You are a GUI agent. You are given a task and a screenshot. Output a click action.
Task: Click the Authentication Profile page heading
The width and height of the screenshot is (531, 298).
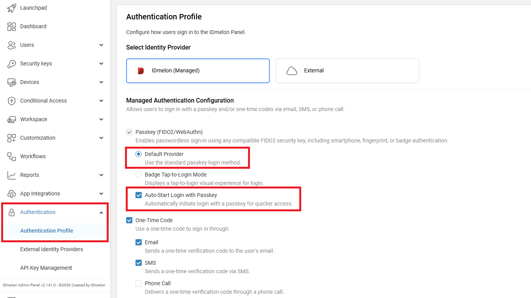pos(164,17)
